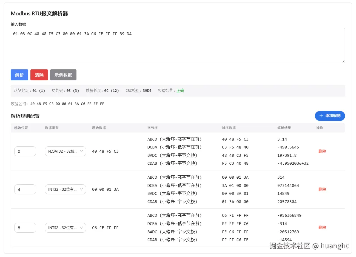Click parsed result 20578304

coord(287,202)
